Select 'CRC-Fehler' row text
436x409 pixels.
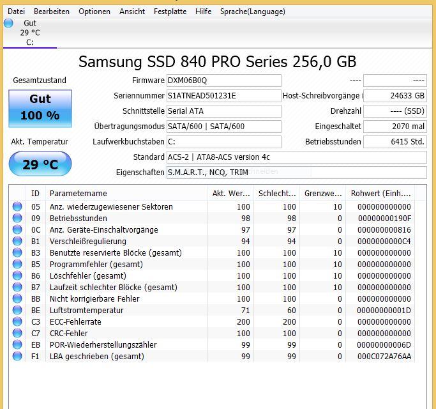coord(68,333)
